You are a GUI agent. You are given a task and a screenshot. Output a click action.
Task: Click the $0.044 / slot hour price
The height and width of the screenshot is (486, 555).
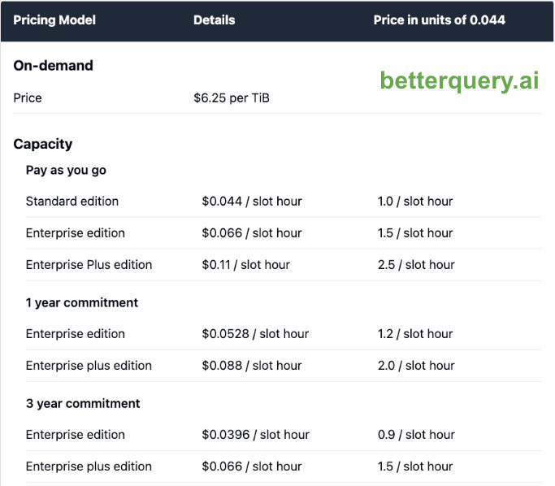pyautogui.click(x=252, y=201)
